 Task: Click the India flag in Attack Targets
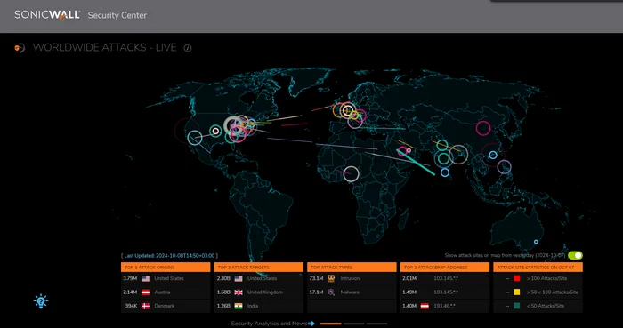[x=239, y=306]
